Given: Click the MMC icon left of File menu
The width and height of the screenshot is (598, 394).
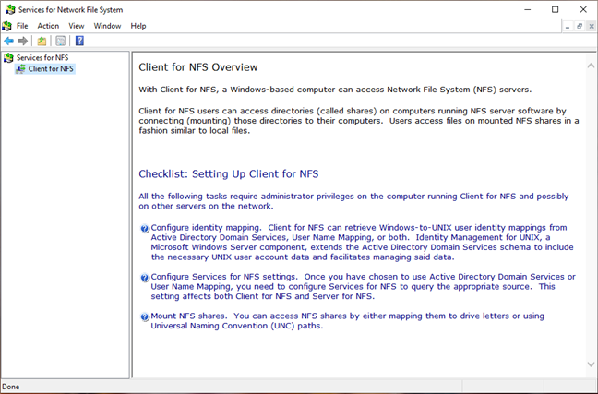Looking at the screenshot, I should click(6, 26).
